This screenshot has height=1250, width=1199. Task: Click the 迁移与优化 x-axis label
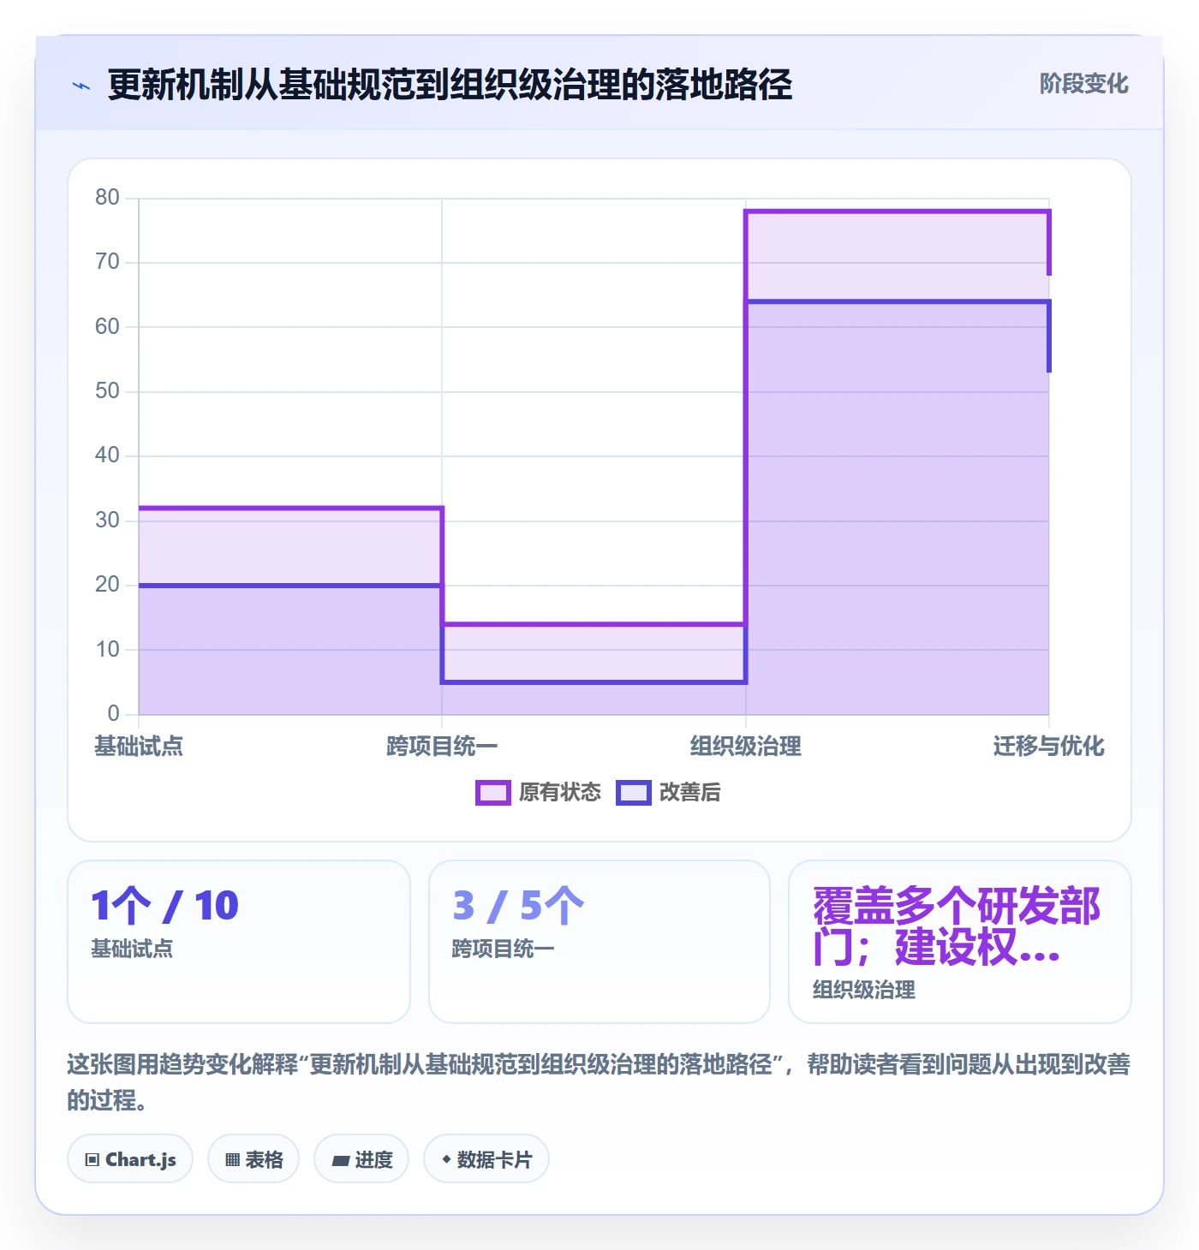[x=1049, y=747]
